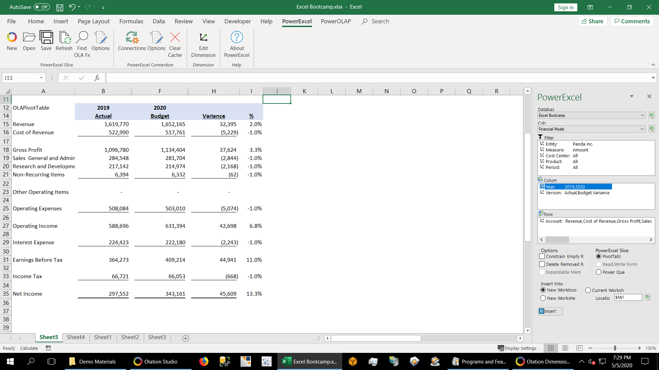Switch to Page Layout view in status bar
Screen dimensions: 659x370
565,348
